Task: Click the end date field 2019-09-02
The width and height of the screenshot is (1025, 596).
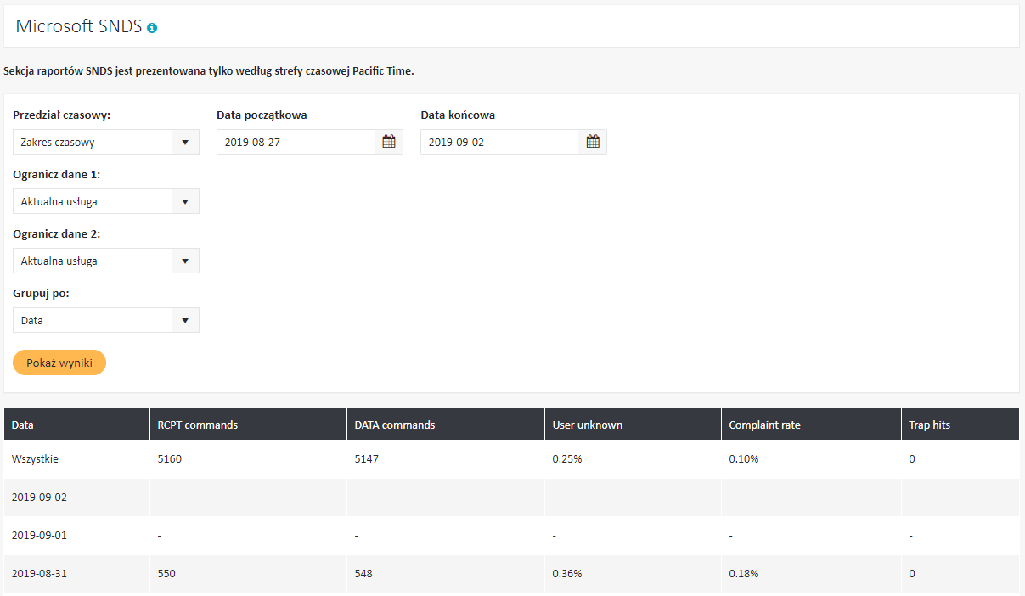Action: (x=499, y=142)
